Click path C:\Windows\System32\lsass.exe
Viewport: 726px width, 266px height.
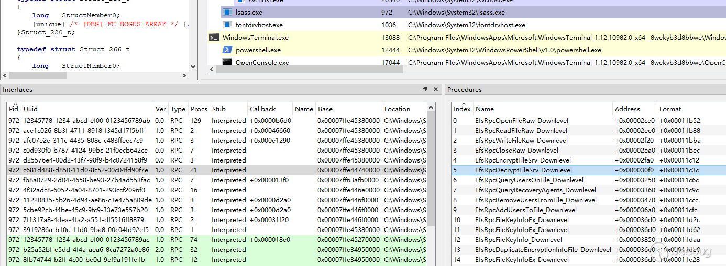tap(456, 12)
